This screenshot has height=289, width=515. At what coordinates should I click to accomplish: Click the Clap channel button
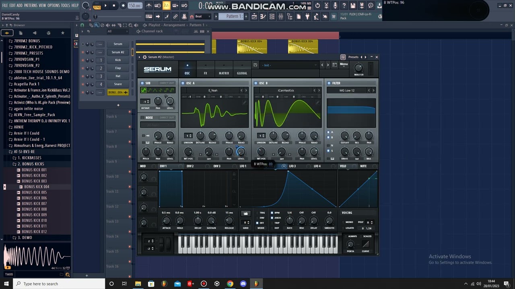coord(118,68)
